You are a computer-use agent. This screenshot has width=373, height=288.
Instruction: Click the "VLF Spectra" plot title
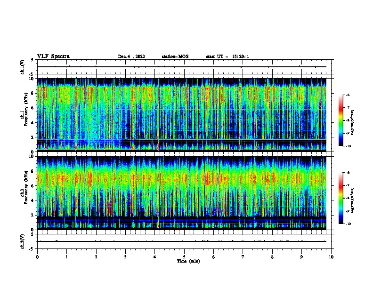53,56
